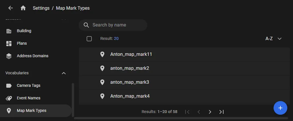Click the pin icon beside Anton_map_mark11

click(102, 54)
